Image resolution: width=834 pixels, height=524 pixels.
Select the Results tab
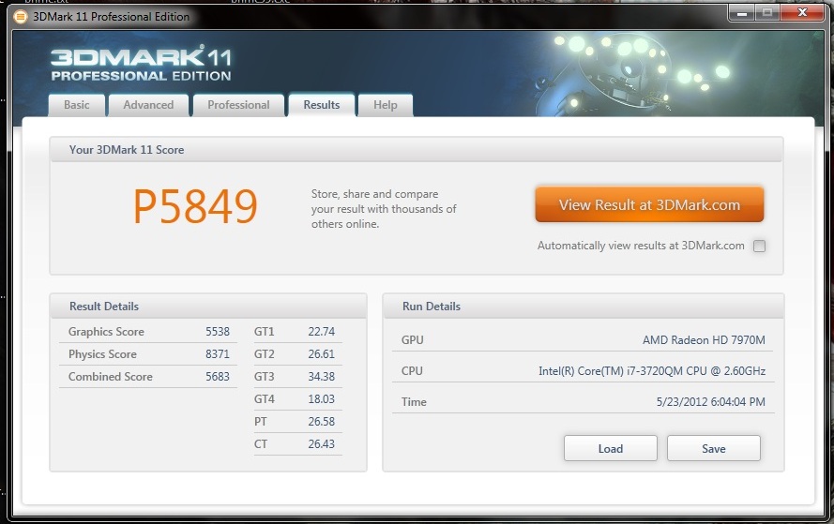click(321, 105)
